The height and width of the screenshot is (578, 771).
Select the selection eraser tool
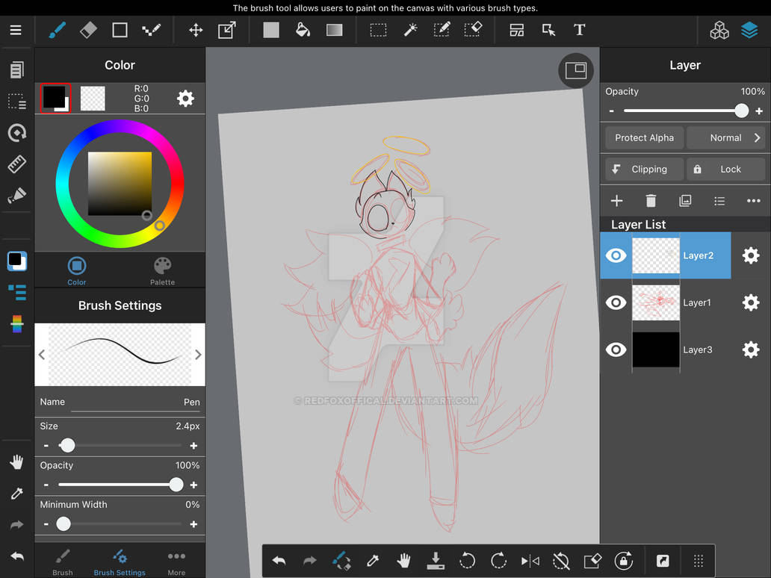coord(473,30)
